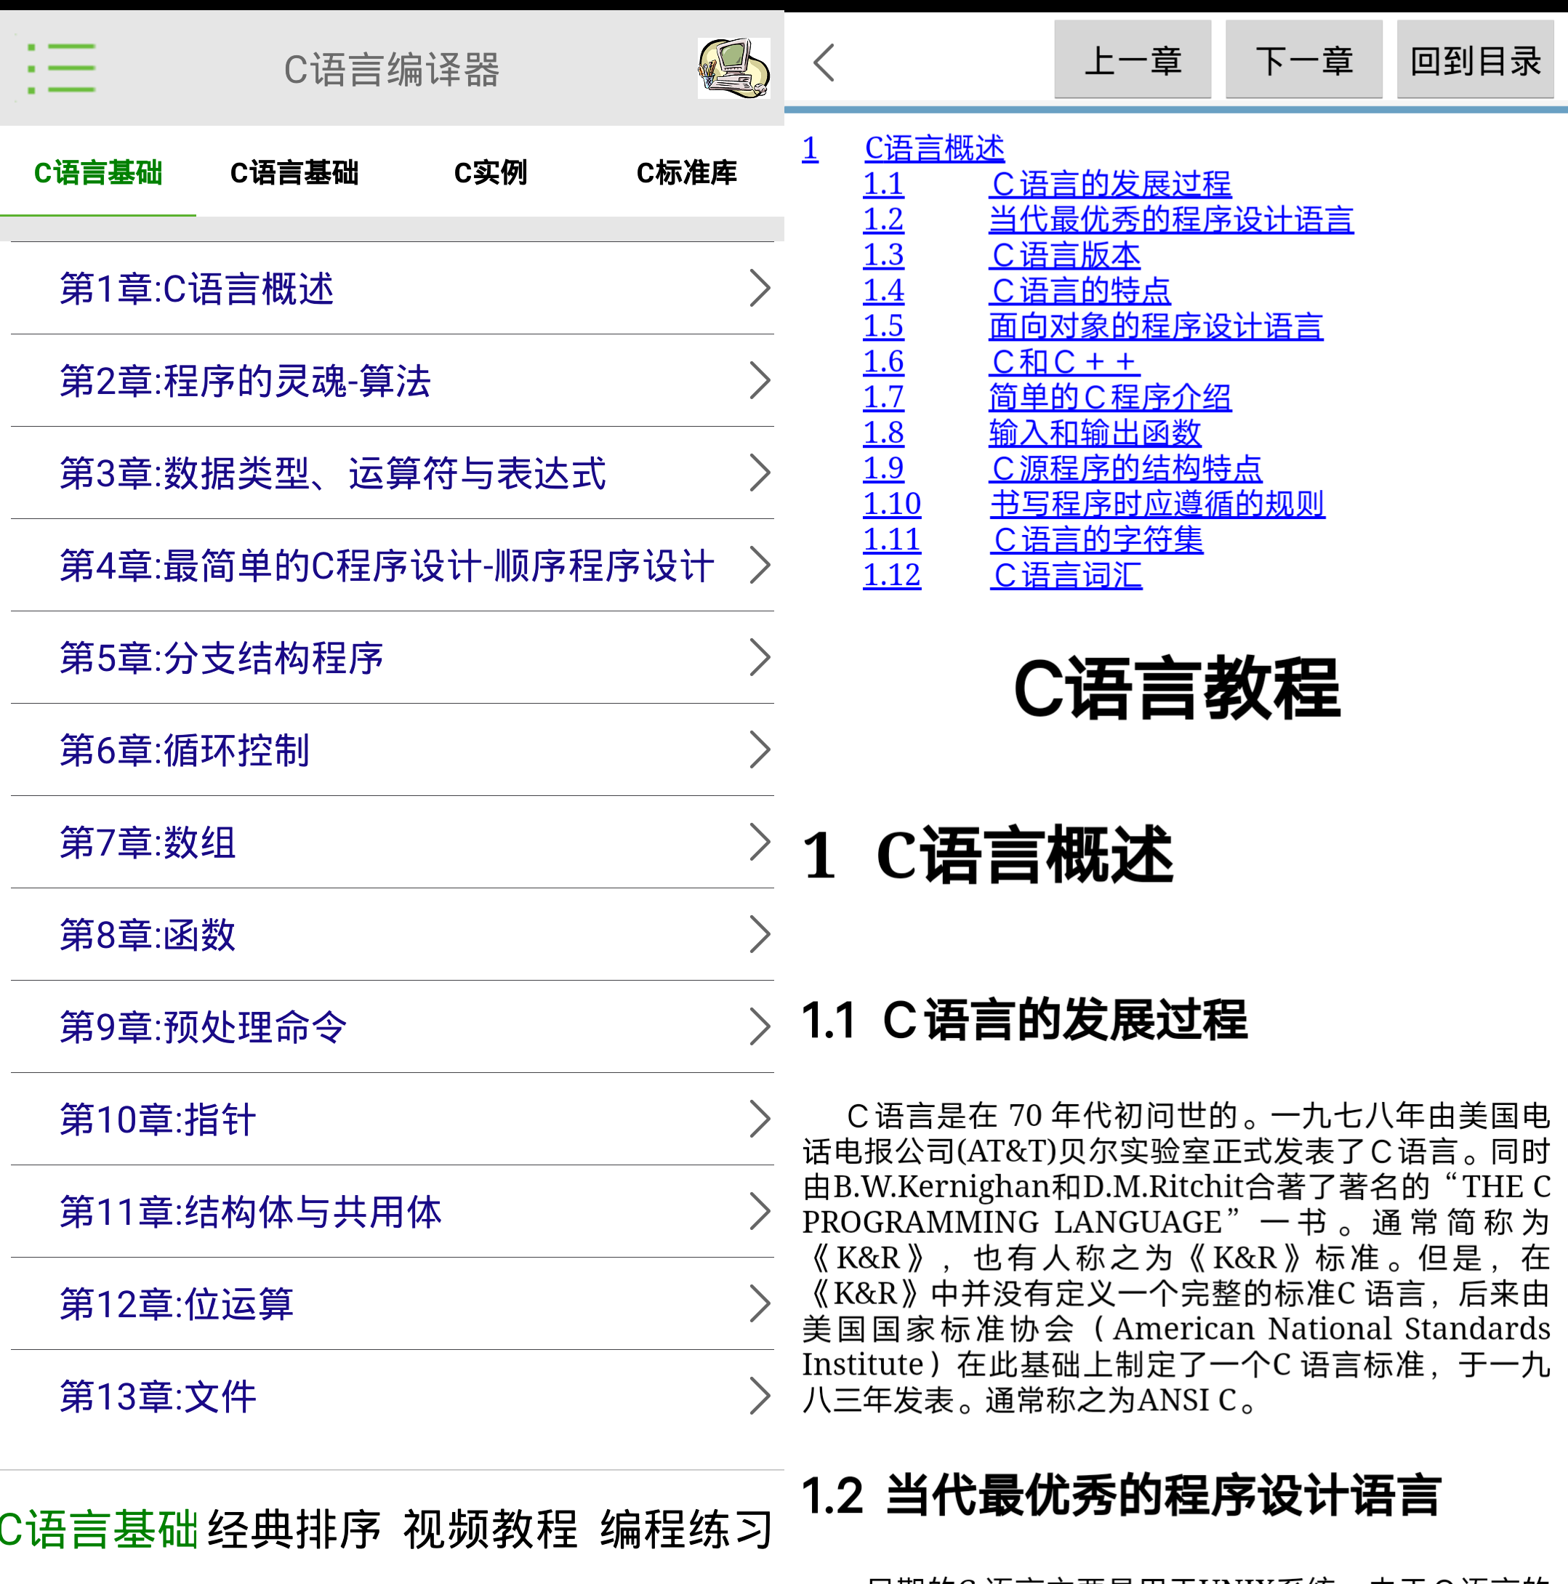Click section number link 1.12

click(891, 575)
